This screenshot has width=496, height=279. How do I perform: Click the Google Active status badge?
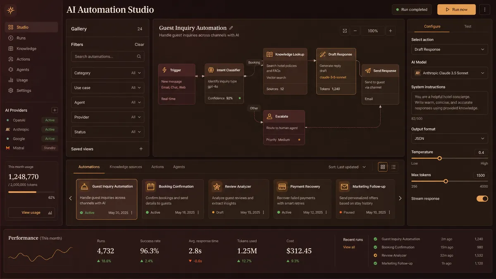(50, 139)
